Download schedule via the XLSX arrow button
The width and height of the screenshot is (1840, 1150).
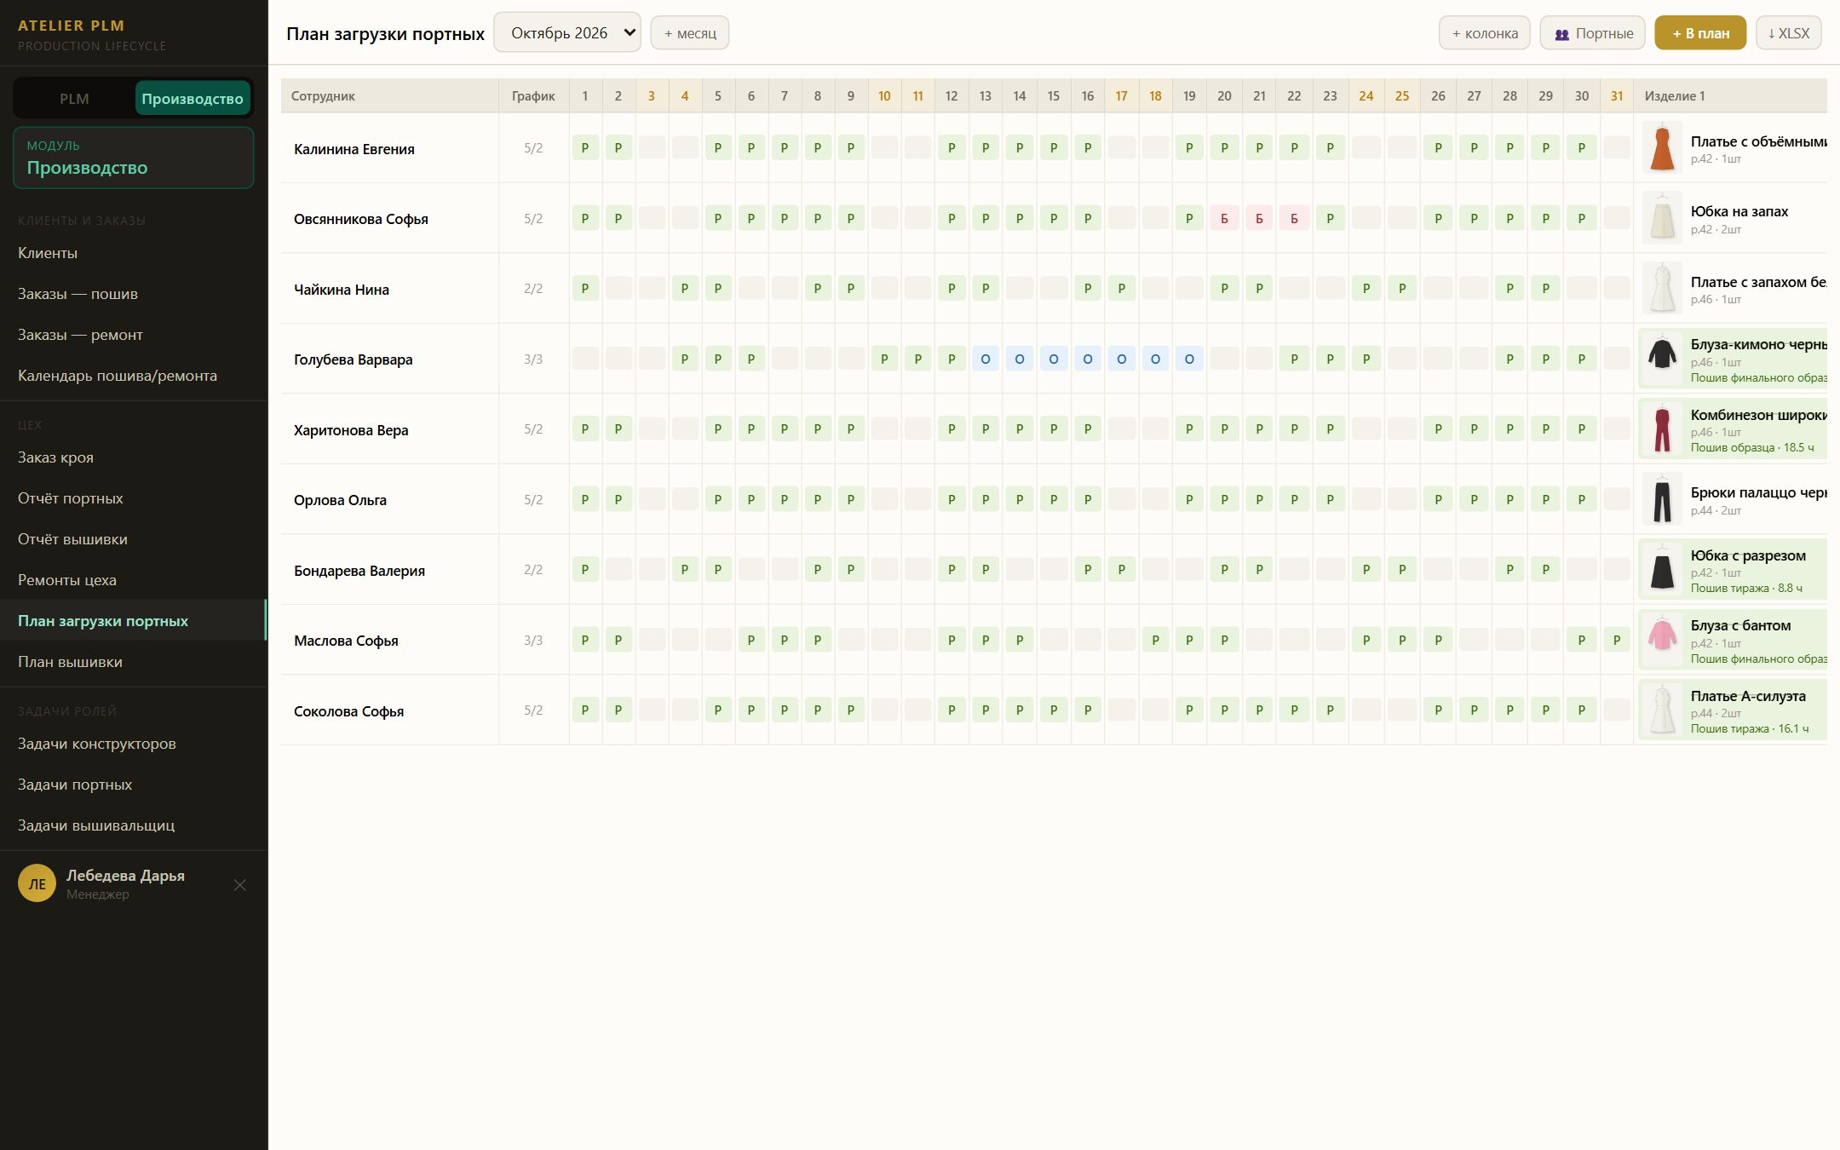pyautogui.click(x=1788, y=33)
